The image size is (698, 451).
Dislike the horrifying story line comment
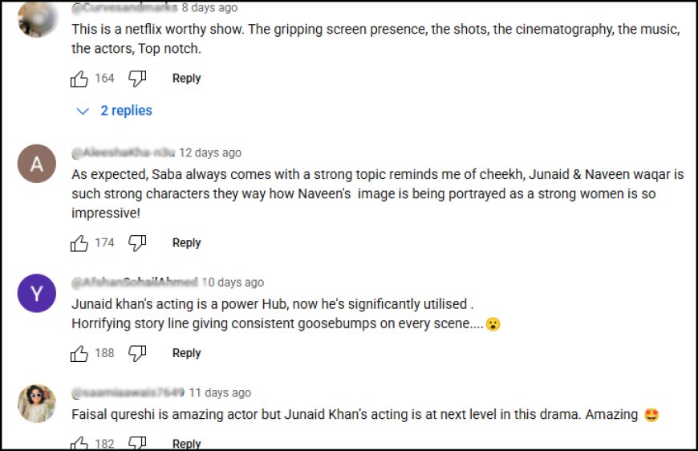tap(137, 353)
